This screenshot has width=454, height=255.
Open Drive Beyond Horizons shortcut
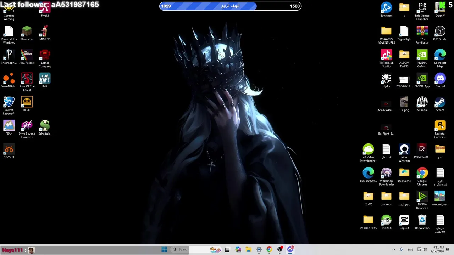pyautogui.click(x=27, y=130)
